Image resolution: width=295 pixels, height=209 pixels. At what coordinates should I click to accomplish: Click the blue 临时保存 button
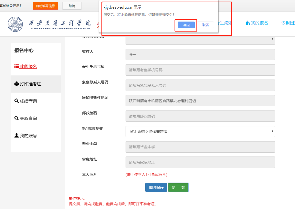pos(156,187)
